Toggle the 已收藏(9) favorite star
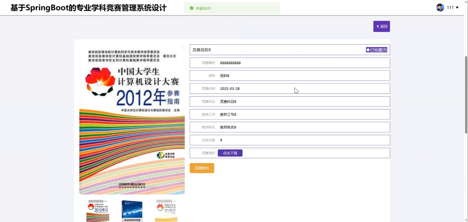The width and height of the screenshot is (468, 222). 377,50
